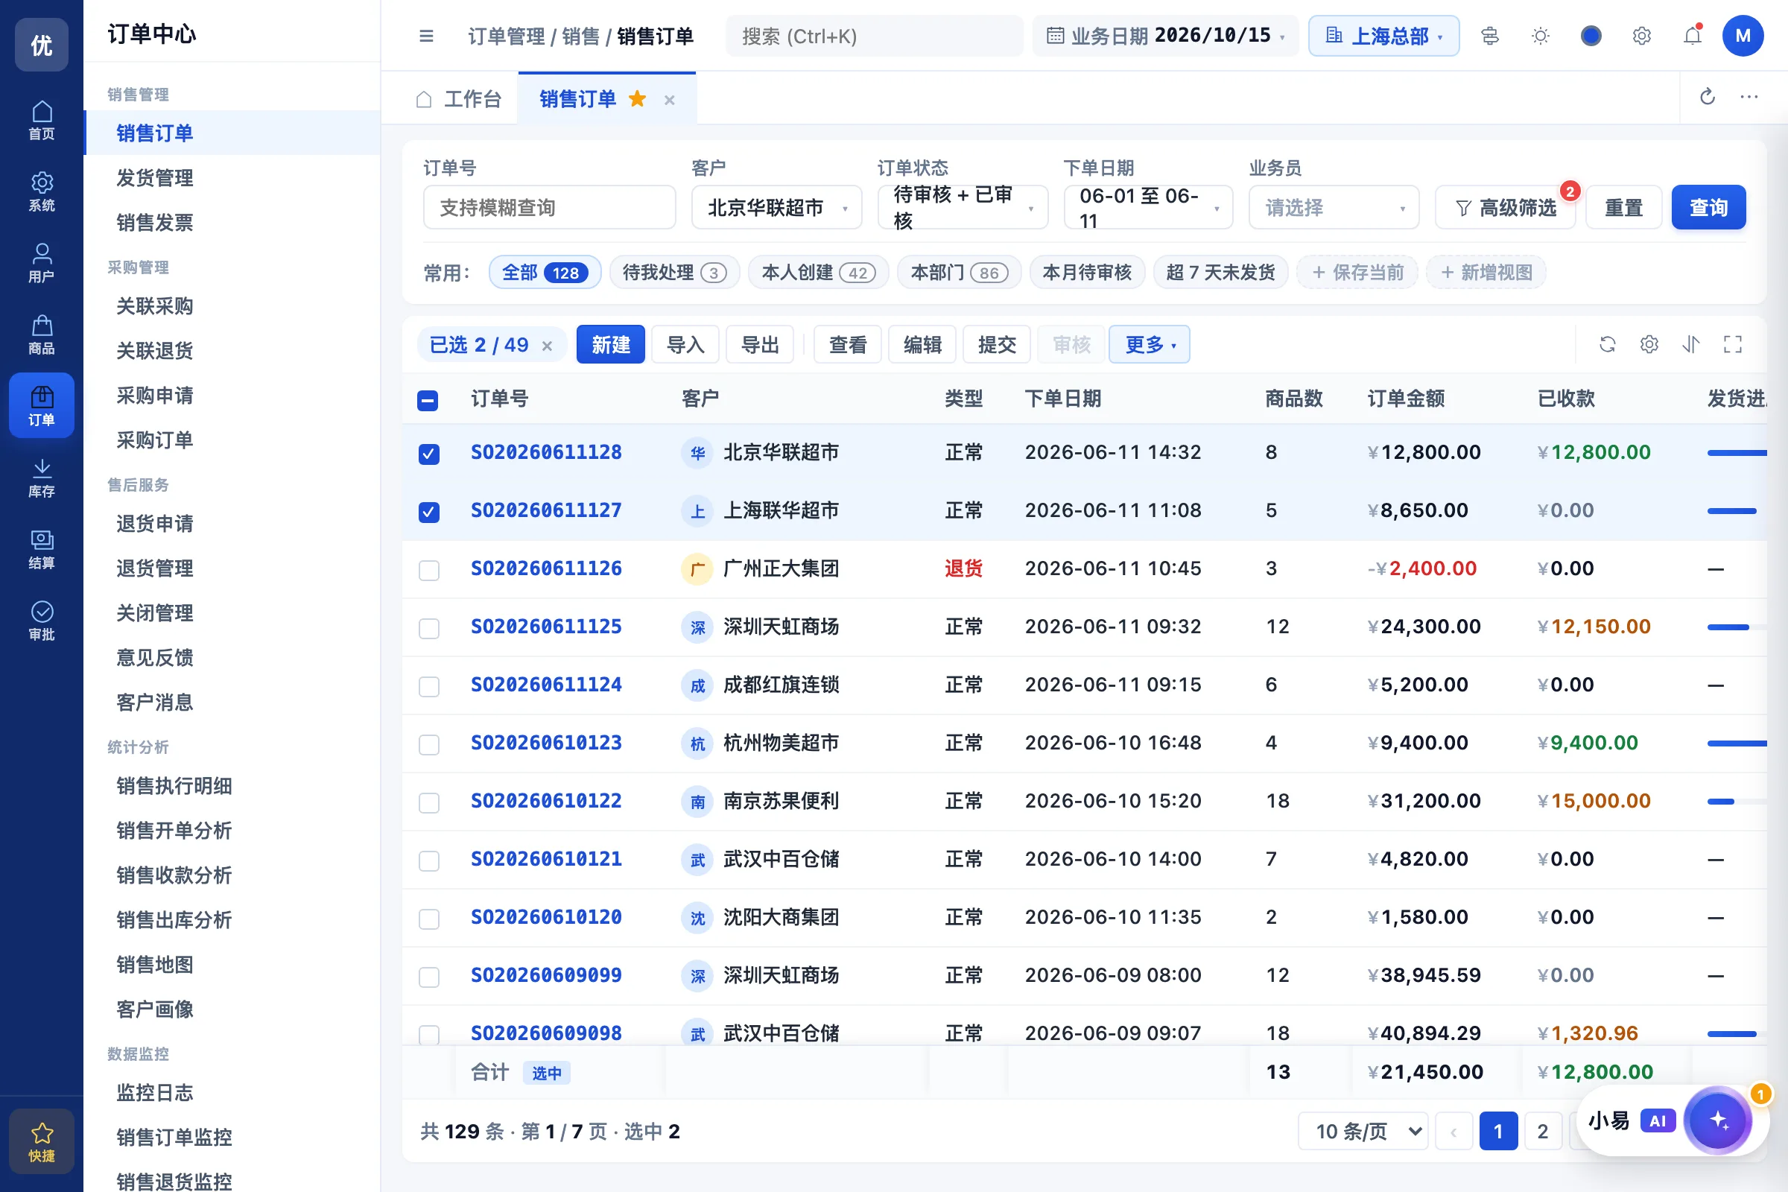The height and width of the screenshot is (1192, 1788).
Task: Open 首页 home icon in left rail
Action: pos(42,120)
